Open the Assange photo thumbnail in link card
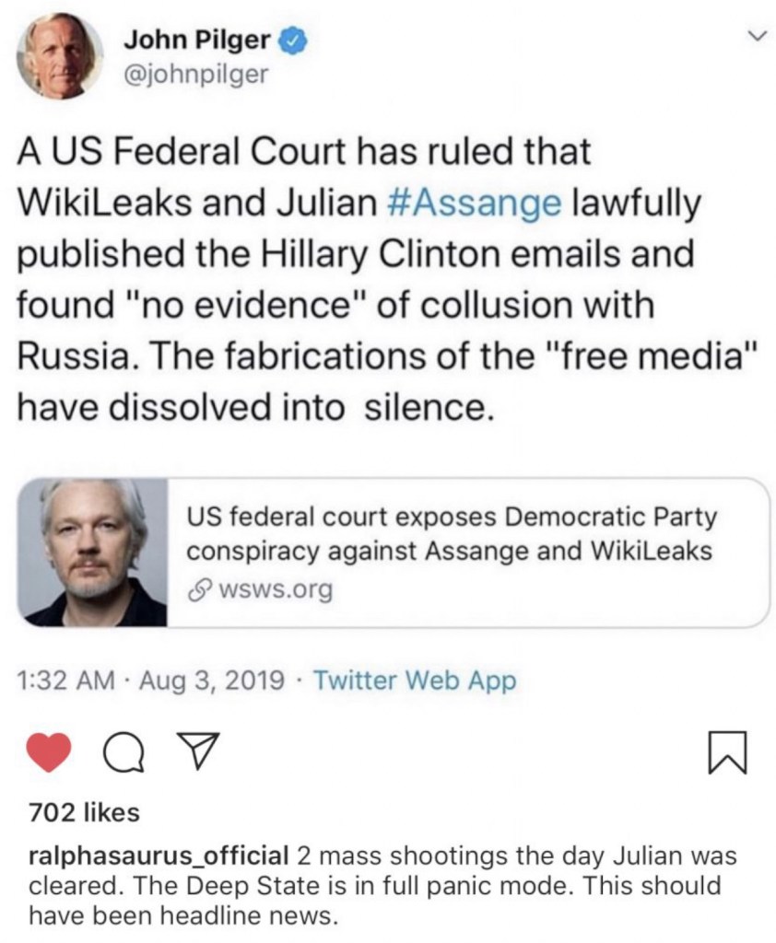The height and width of the screenshot is (943, 776). tap(93, 553)
